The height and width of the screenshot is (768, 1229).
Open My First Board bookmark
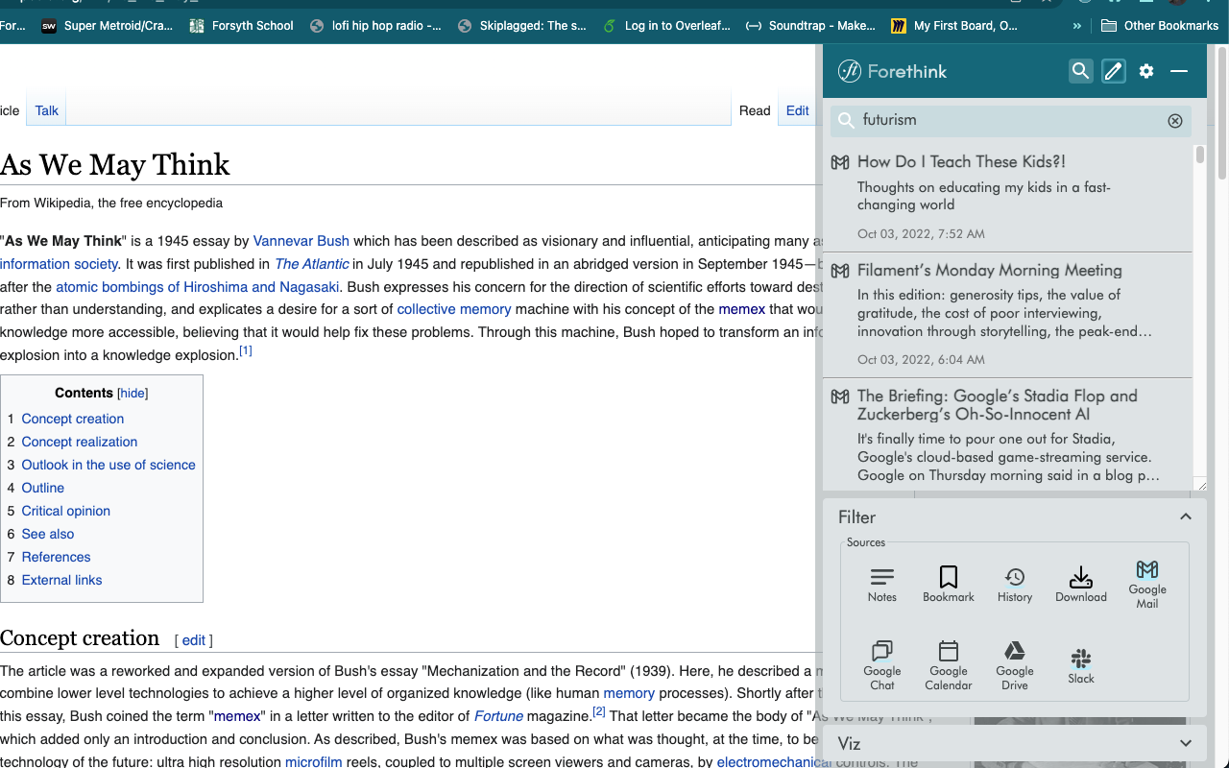click(954, 26)
